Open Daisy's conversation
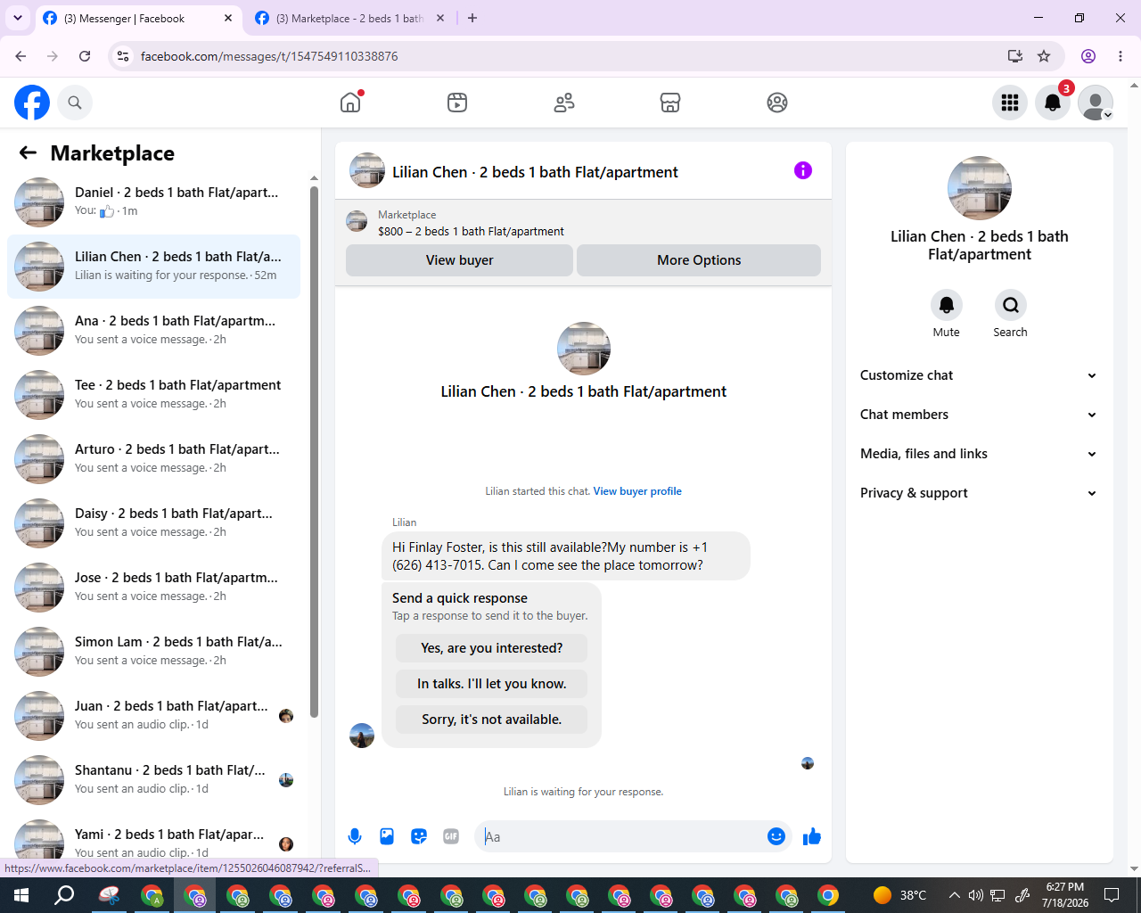Image resolution: width=1141 pixels, height=913 pixels. coord(153,523)
